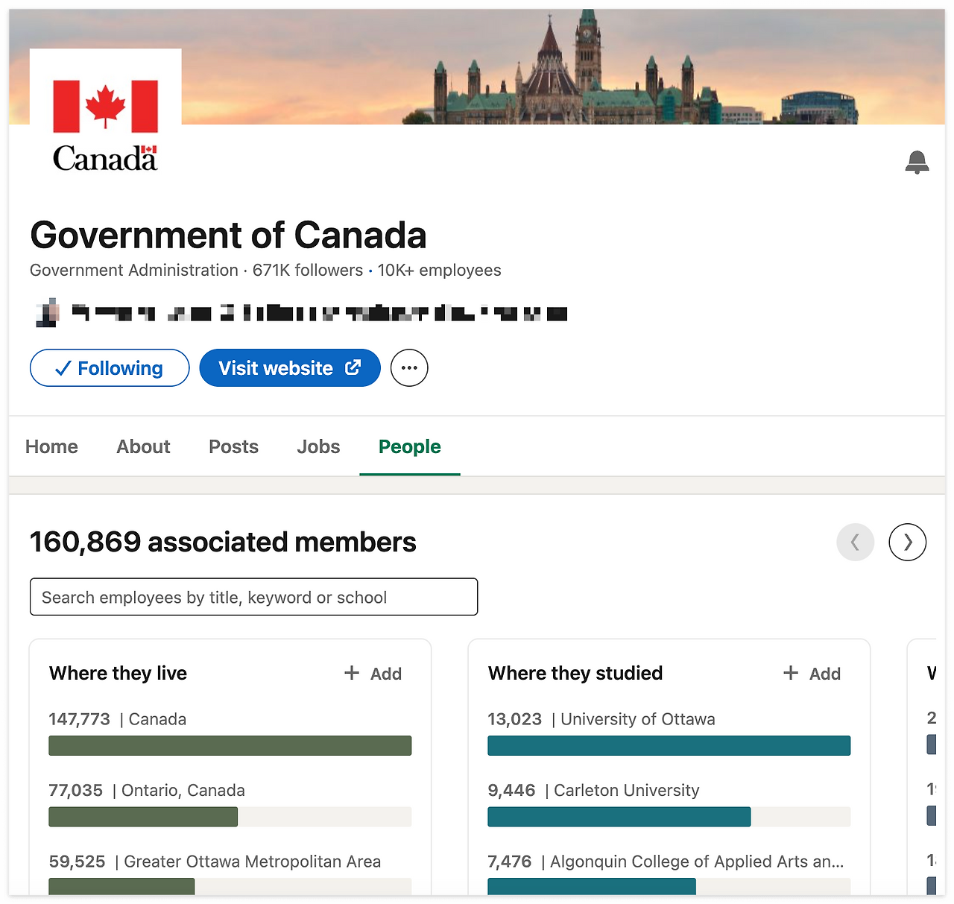Click the notification bell icon
The image size is (954, 904).
tap(917, 162)
